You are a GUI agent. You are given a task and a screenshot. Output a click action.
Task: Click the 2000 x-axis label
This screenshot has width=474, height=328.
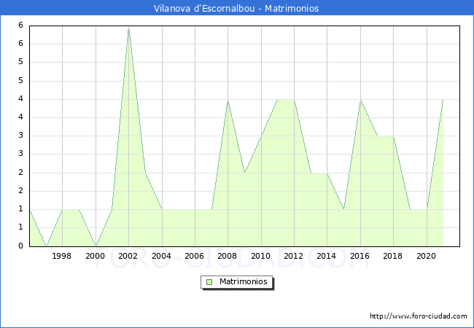[x=95, y=256]
